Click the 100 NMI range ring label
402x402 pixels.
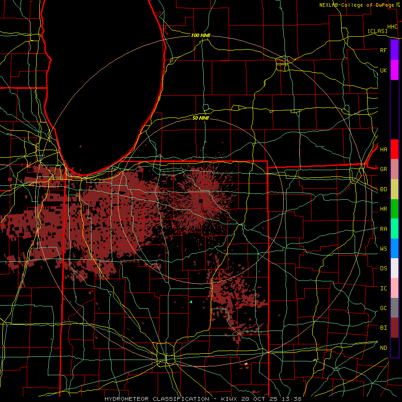point(201,35)
